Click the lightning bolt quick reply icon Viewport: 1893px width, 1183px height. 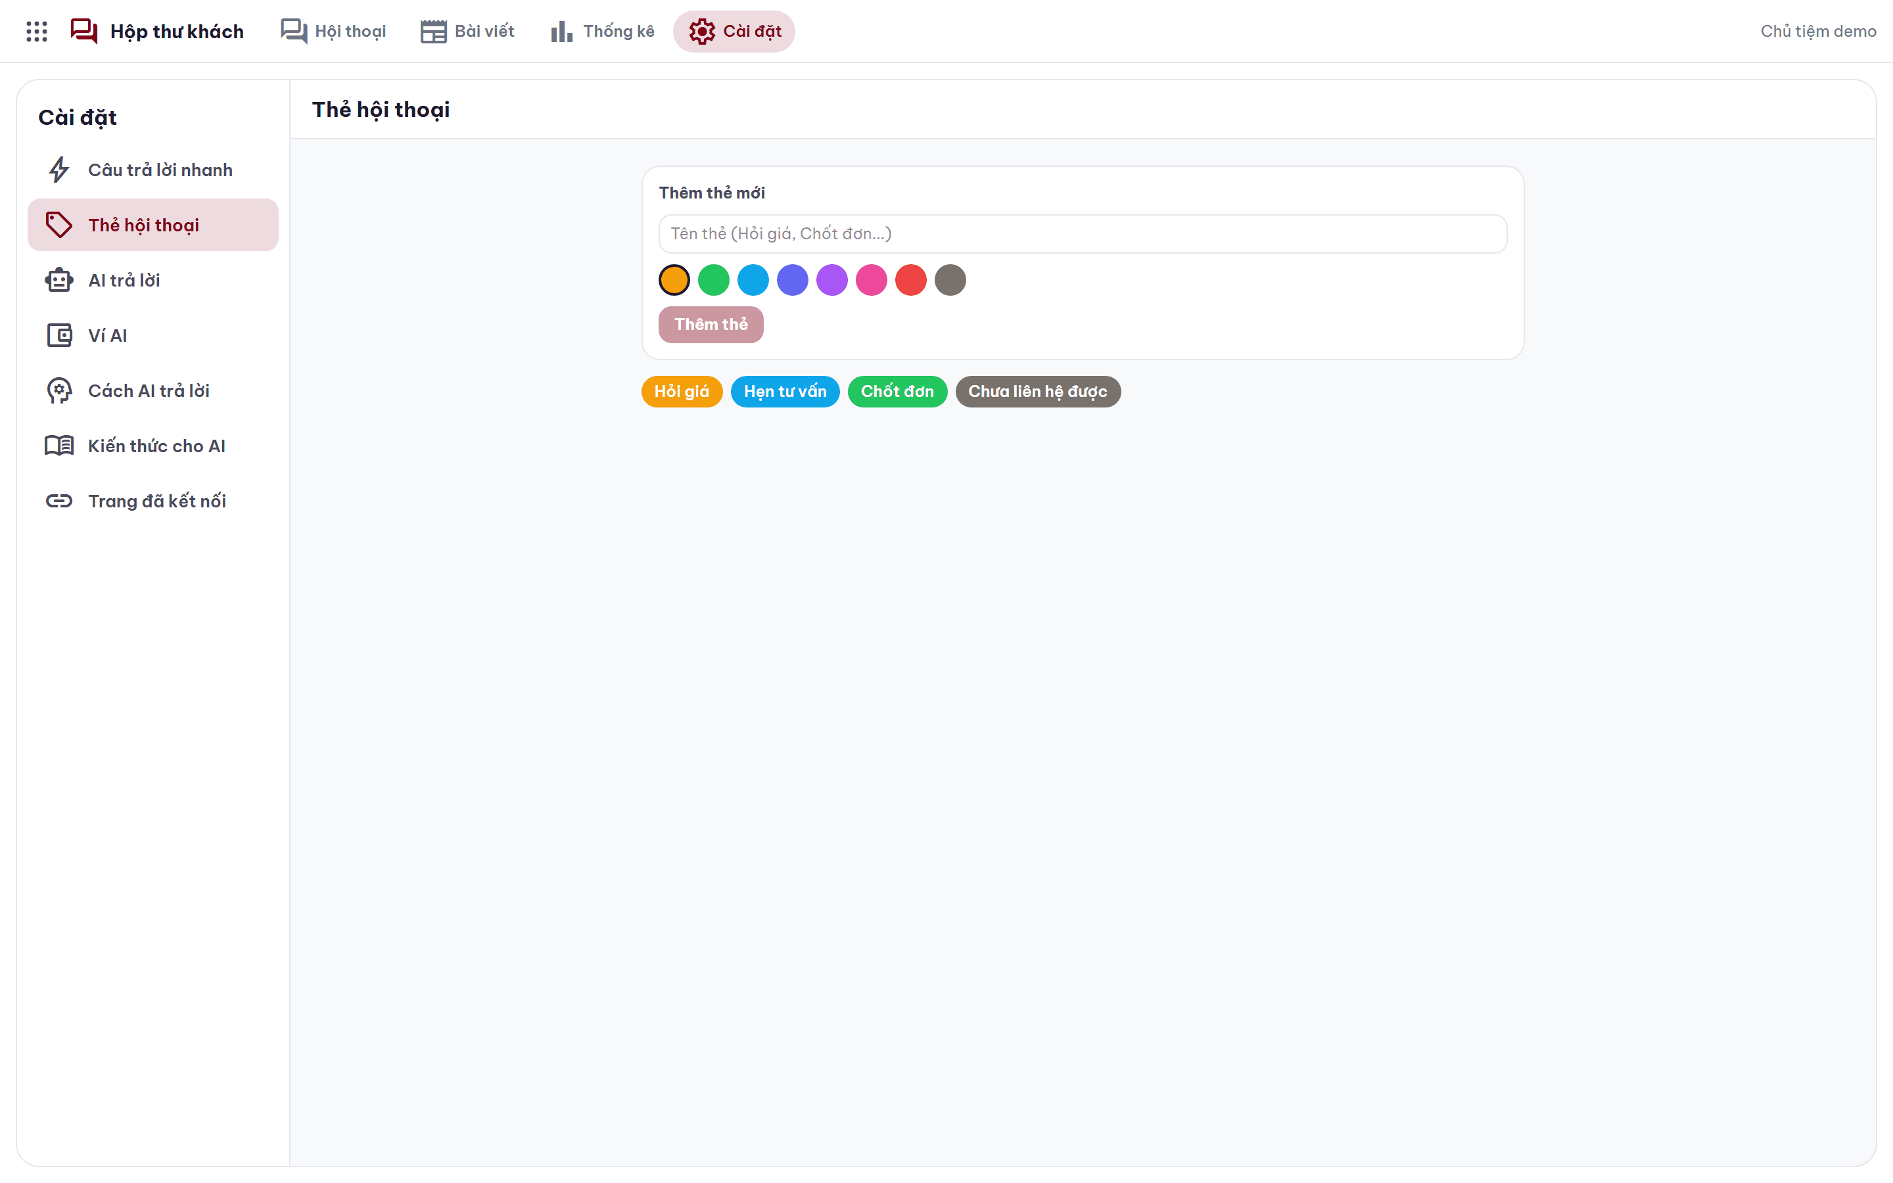(x=59, y=170)
